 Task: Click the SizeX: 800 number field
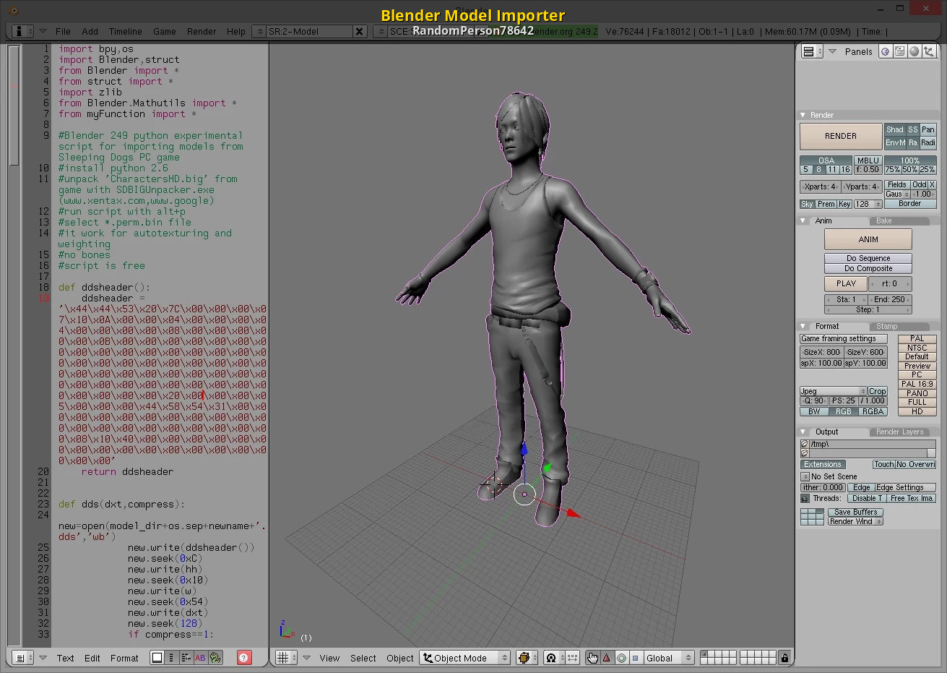click(x=821, y=352)
